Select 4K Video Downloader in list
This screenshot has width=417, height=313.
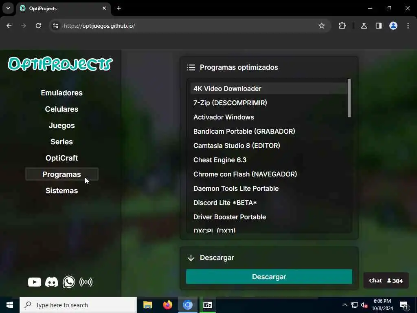coord(269,88)
